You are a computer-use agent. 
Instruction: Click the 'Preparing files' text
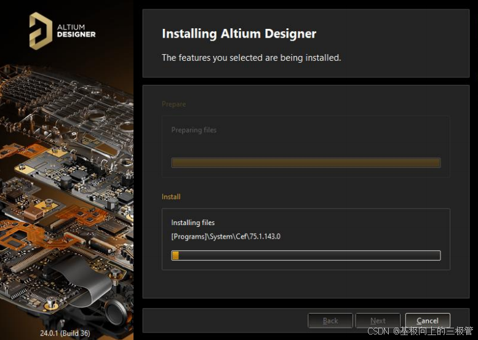click(x=194, y=130)
